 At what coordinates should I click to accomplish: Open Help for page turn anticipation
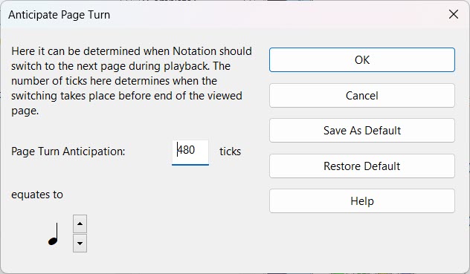361,201
